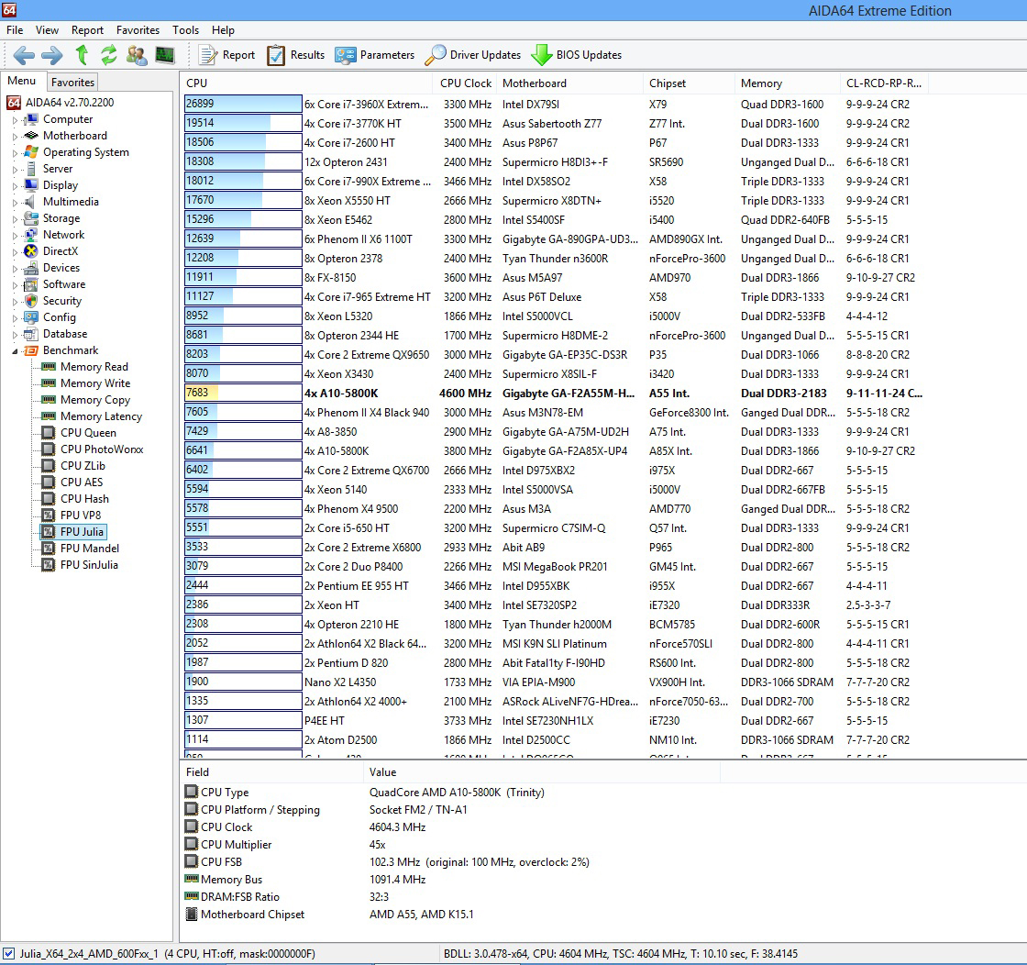Image resolution: width=1027 pixels, height=965 pixels.
Task: Open the View menu
Action: coord(47,30)
